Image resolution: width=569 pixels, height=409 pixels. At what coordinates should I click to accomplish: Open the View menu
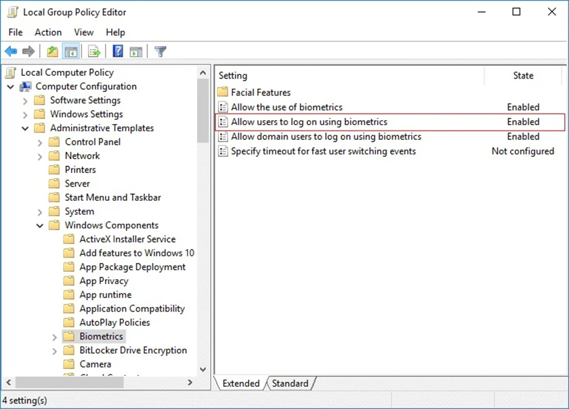pyautogui.click(x=84, y=32)
